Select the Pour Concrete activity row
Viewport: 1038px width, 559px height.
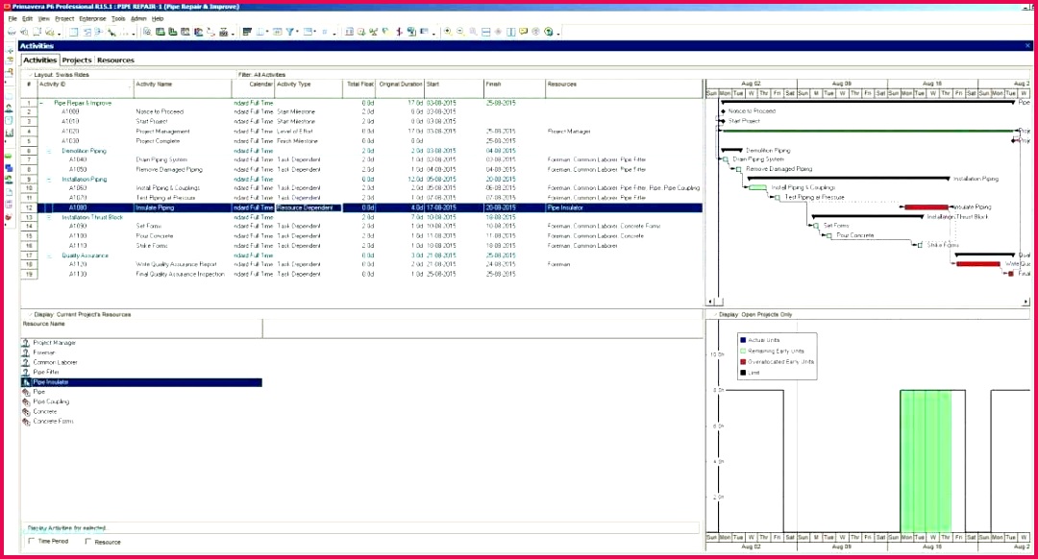pyautogui.click(x=371, y=236)
